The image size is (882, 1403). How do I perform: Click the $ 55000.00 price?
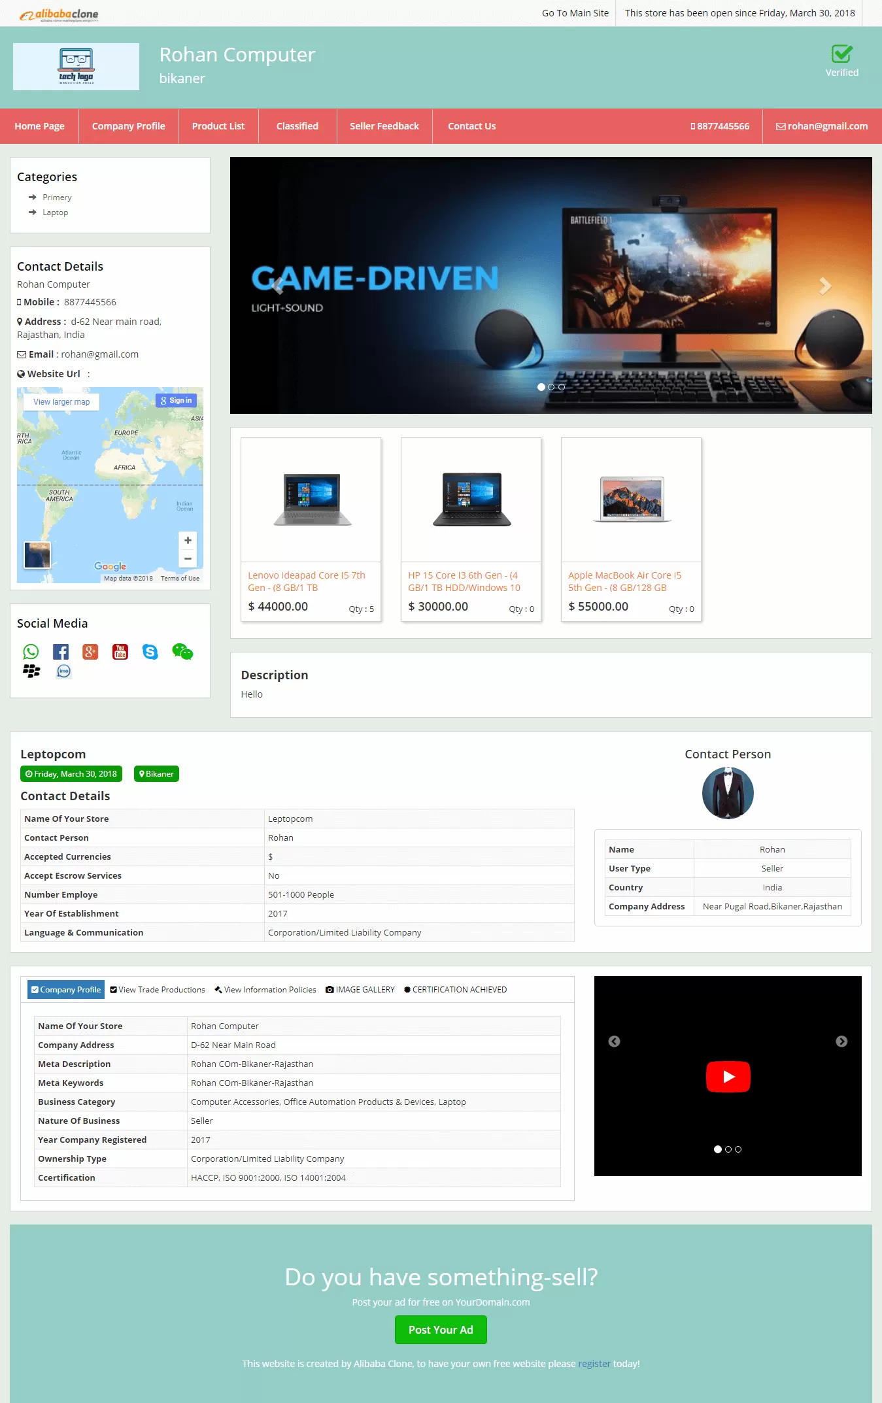click(598, 607)
